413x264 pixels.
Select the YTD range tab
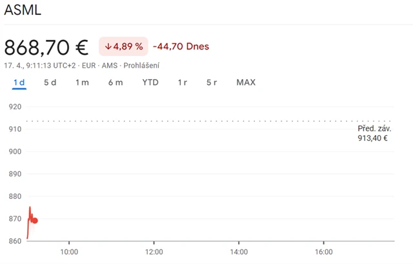click(x=150, y=82)
